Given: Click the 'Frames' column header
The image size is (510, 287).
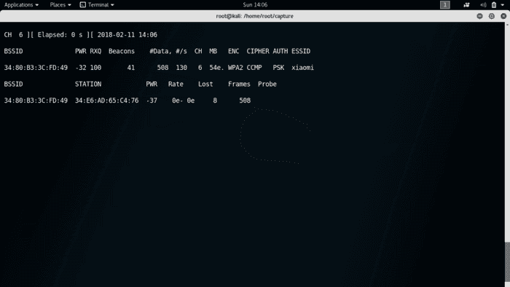Looking at the screenshot, I should tap(239, 84).
